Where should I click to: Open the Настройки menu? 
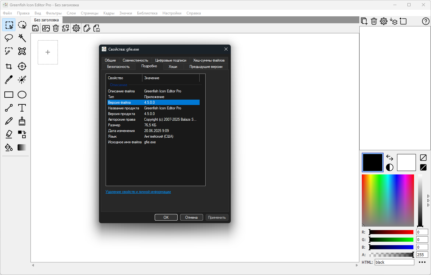click(172, 13)
